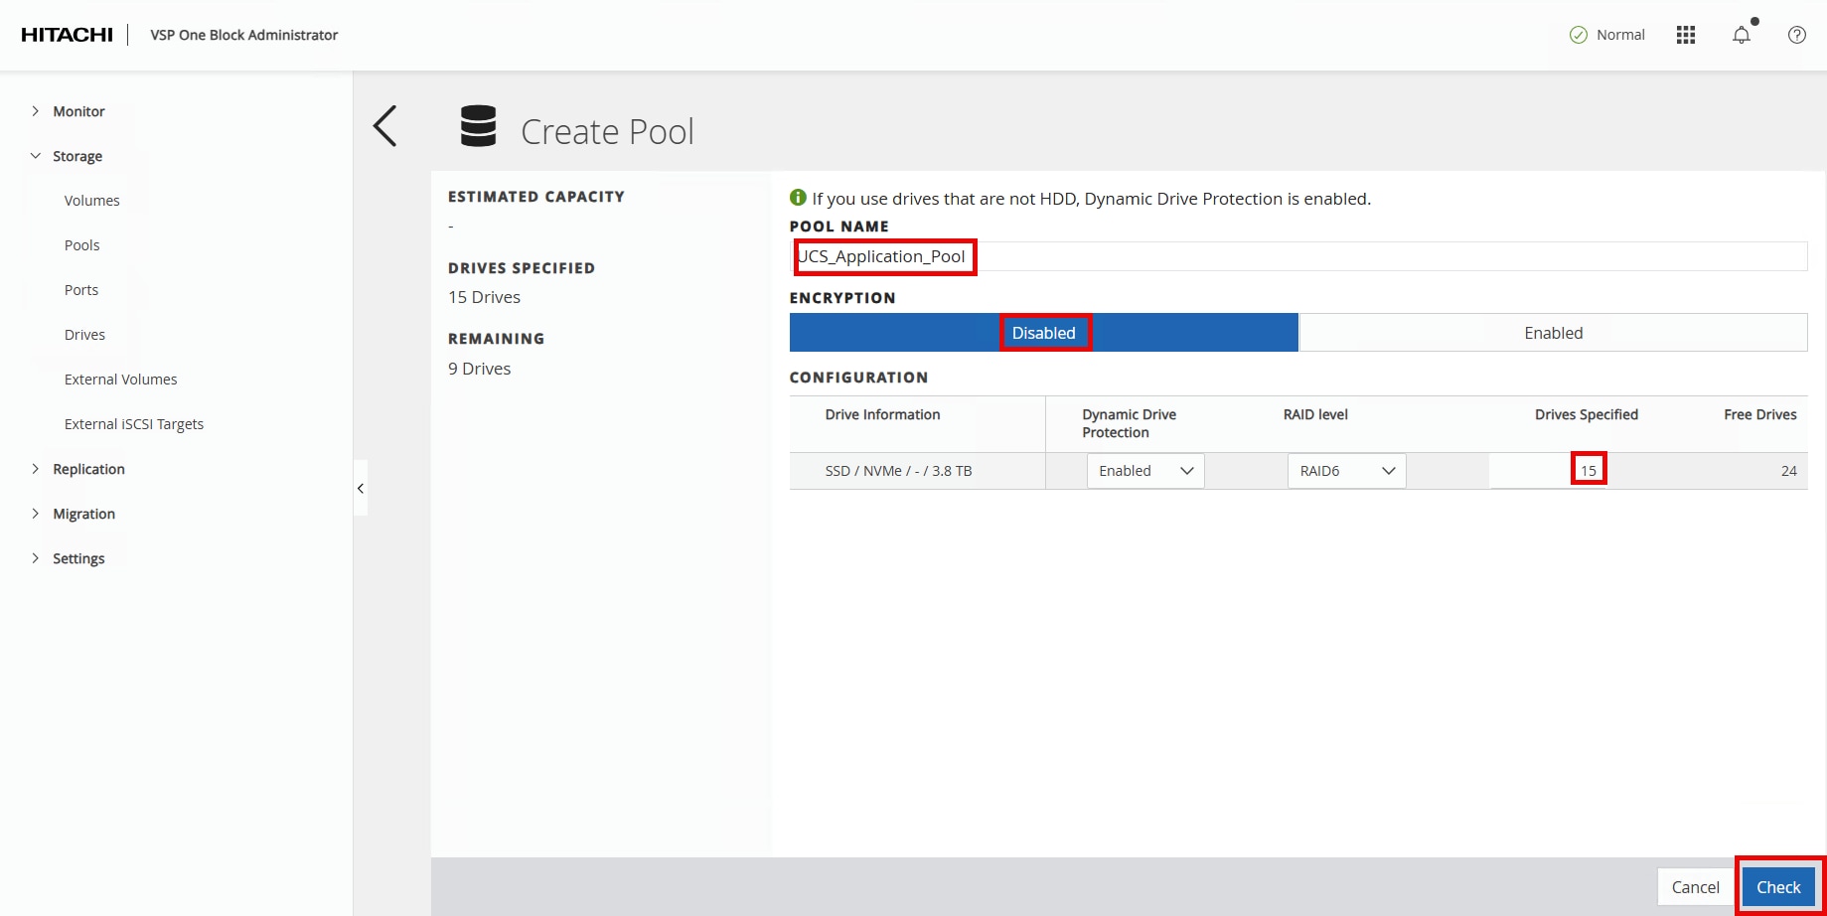Image resolution: width=1827 pixels, height=916 pixels.
Task: Click the back arrow beside Create Pool
Action: [385, 126]
